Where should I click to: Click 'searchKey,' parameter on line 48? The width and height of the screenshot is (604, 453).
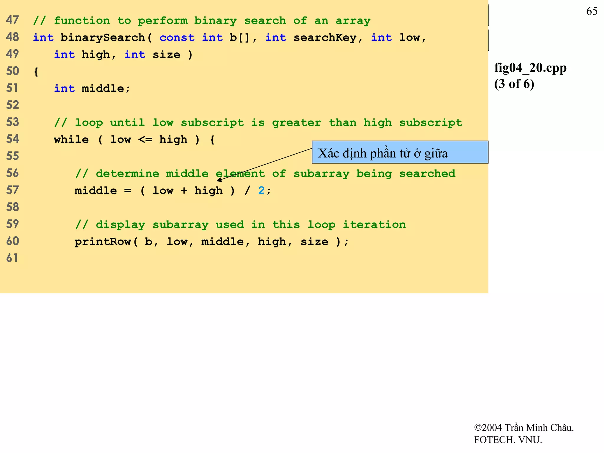coord(328,38)
